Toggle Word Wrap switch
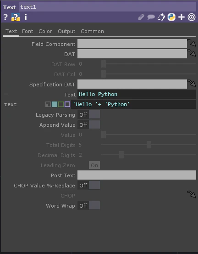This screenshot has width=198, height=254. 89,206
